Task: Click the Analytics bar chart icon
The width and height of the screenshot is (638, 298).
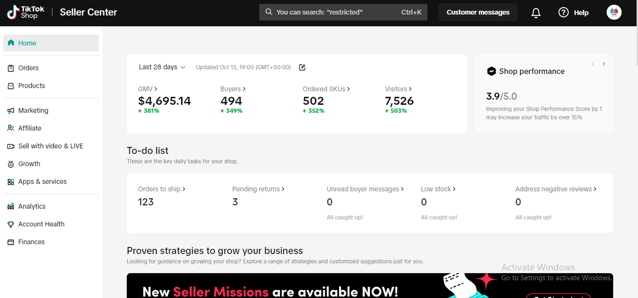Action: [x=10, y=206]
